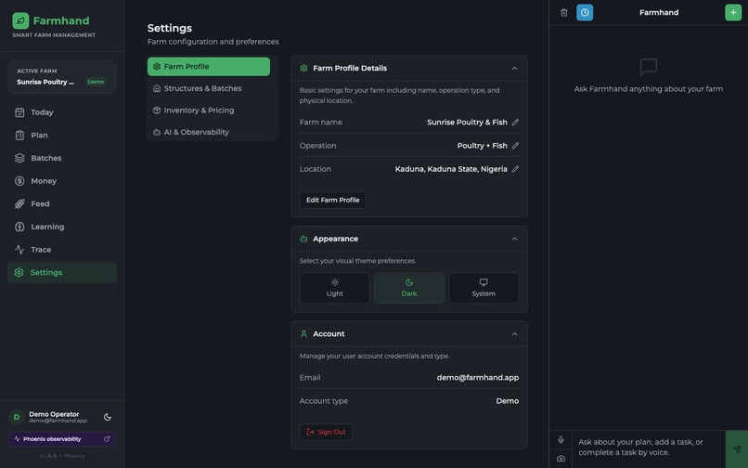Delete chat using the trash icon
Viewport: 748px width, 468px height.
coord(564,12)
